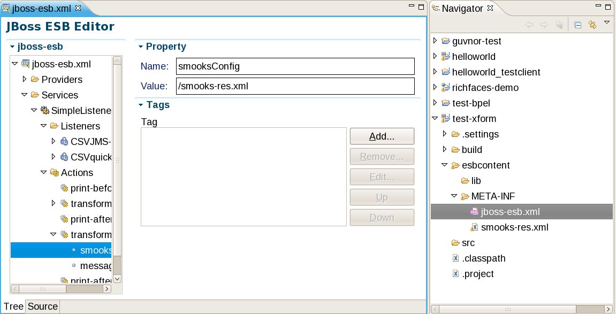Expand the guvnor-test project

(435, 41)
